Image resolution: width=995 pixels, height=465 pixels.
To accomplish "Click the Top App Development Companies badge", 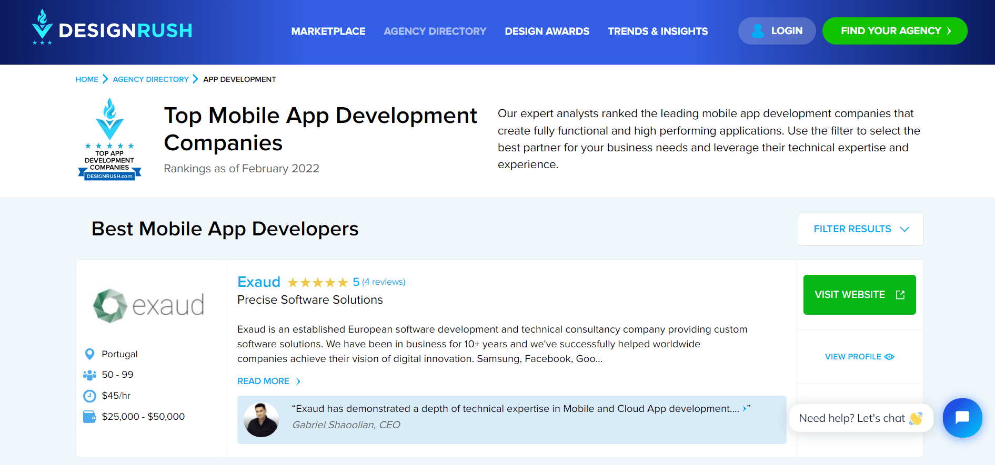I will click(109, 140).
